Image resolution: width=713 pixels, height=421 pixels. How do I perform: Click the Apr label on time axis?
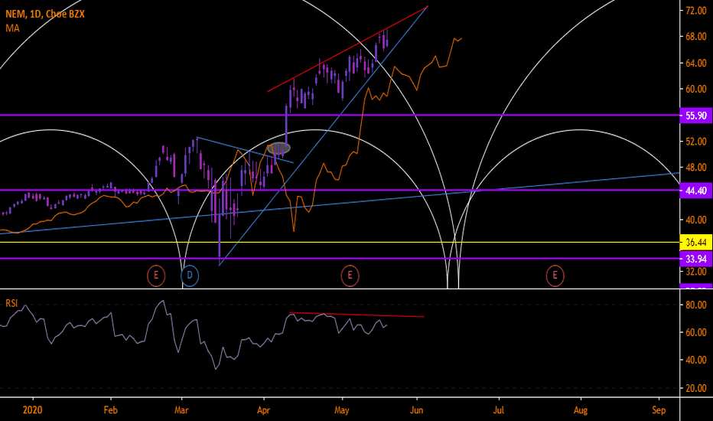[x=264, y=410]
